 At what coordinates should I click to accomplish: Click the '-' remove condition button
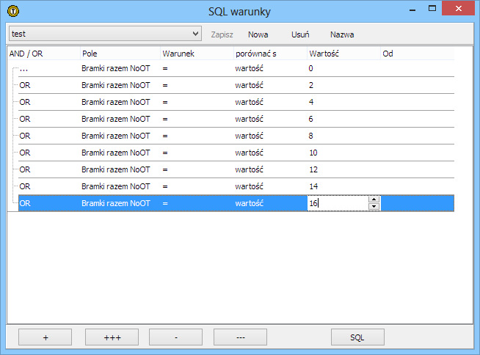tap(175, 337)
